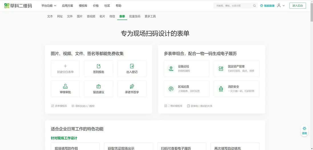
Task: Click the 针对现场工作设计 heading
Action: 64,138
